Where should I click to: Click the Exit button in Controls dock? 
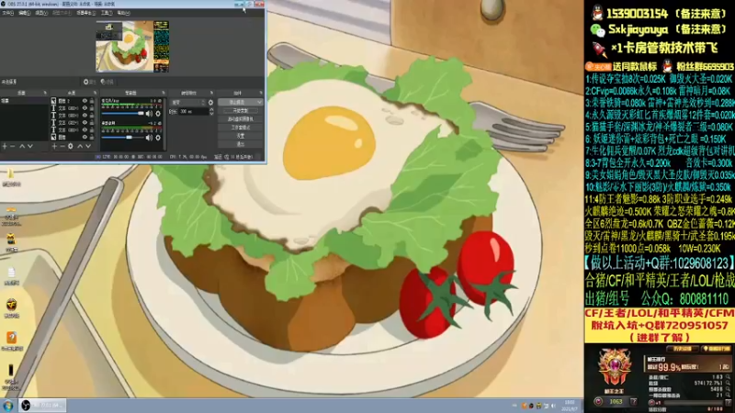(x=241, y=144)
